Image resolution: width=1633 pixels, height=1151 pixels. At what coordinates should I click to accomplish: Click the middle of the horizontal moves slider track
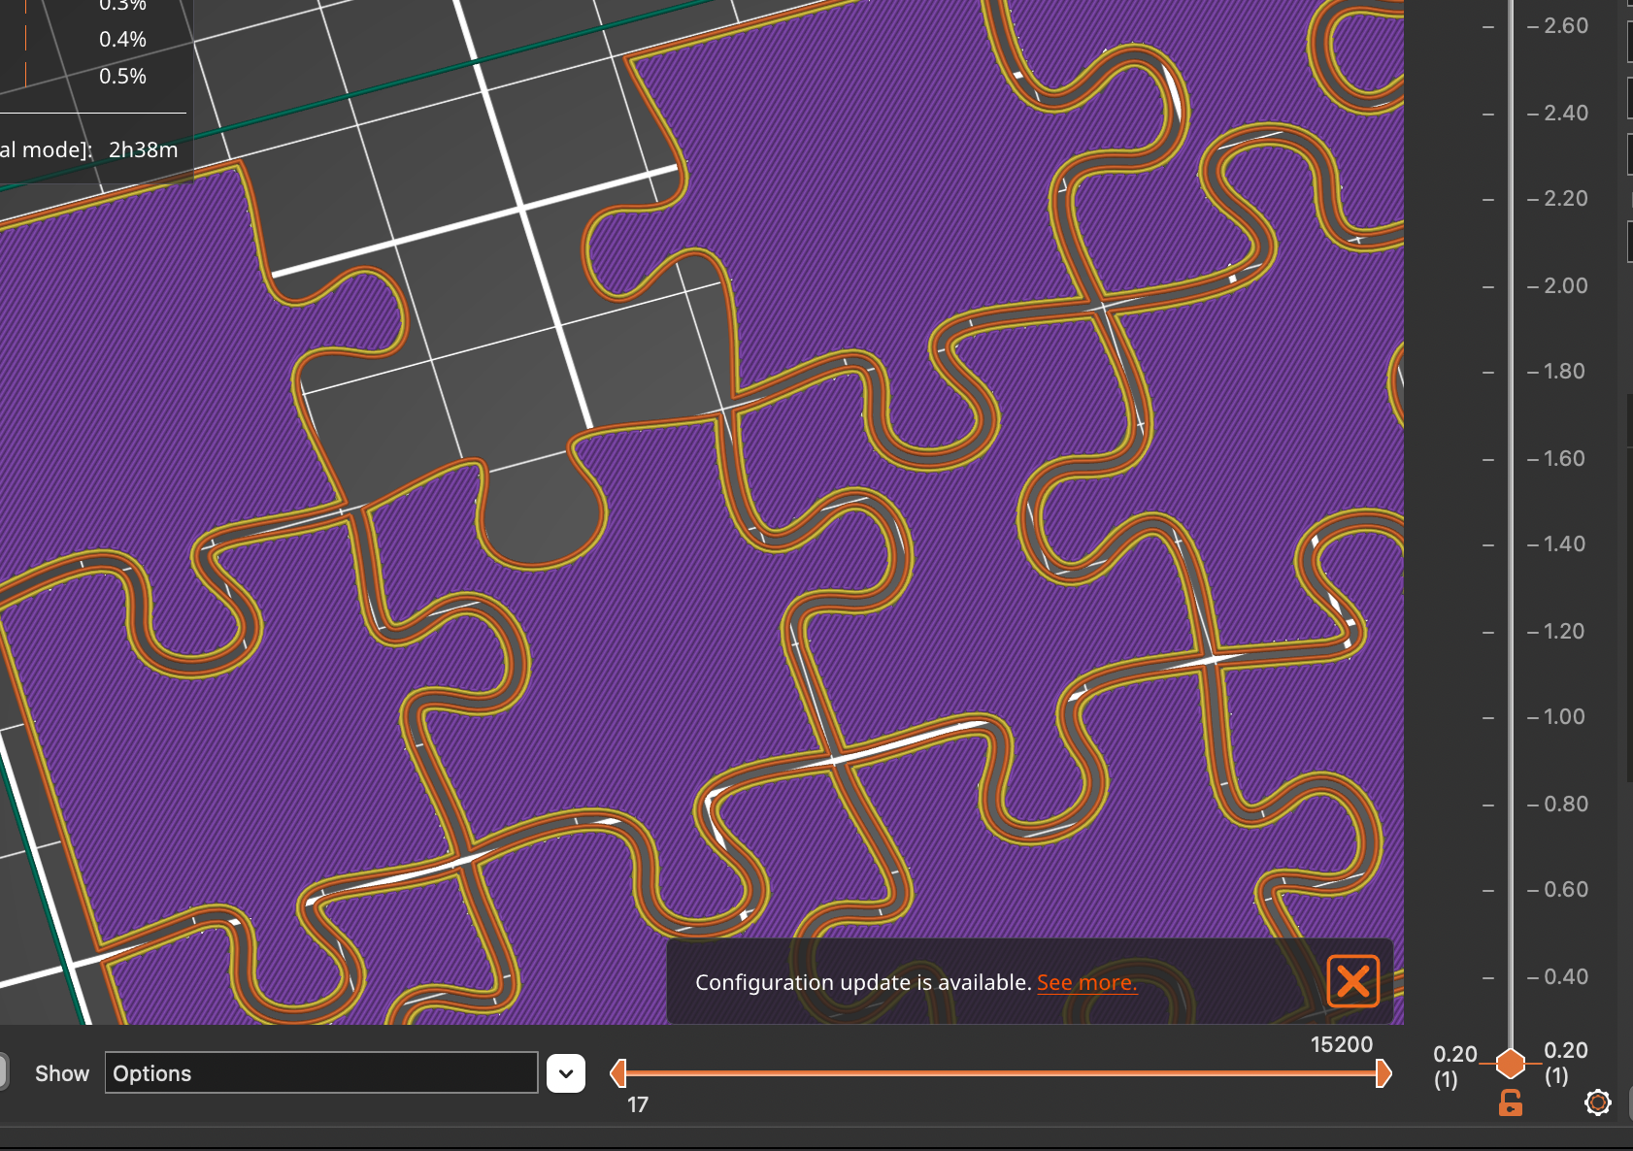pos(1001,1073)
